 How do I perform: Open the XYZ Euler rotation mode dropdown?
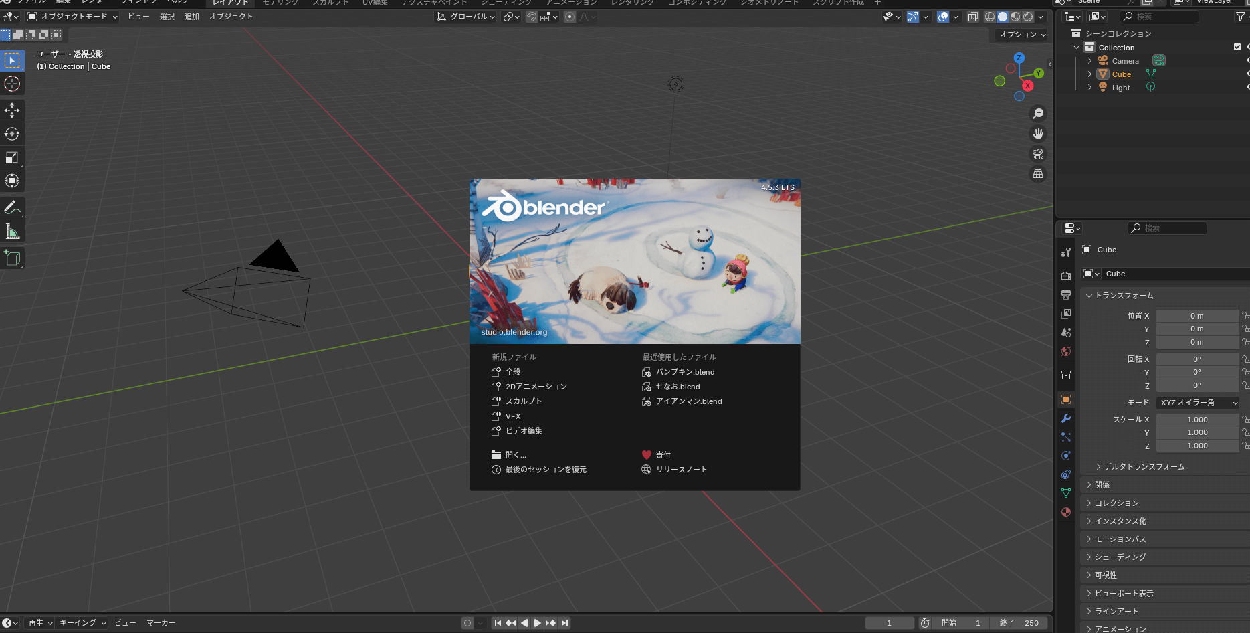tap(1198, 402)
